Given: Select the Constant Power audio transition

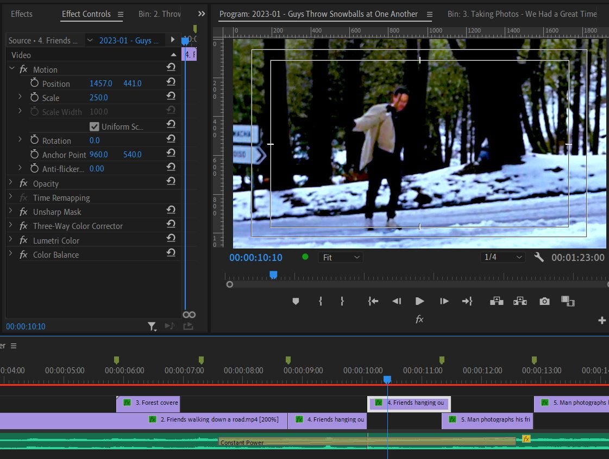Looking at the screenshot, I should 367,442.
